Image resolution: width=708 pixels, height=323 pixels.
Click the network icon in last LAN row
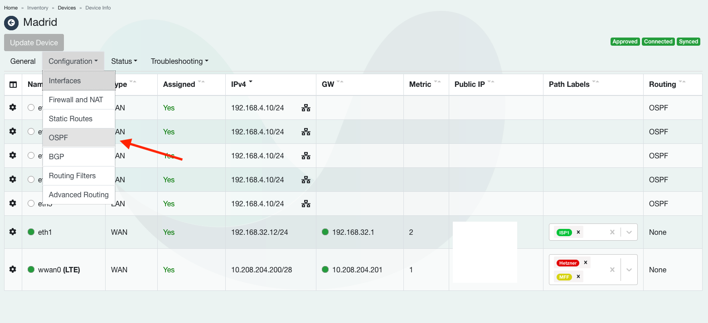click(306, 204)
